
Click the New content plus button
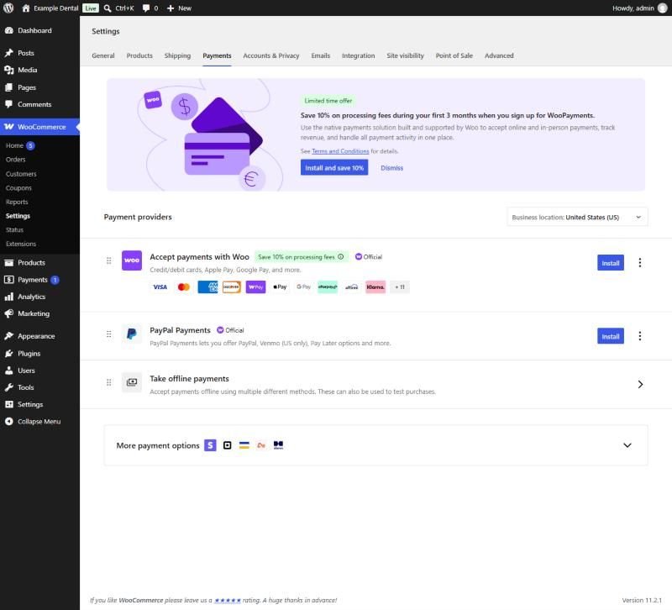pos(179,8)
